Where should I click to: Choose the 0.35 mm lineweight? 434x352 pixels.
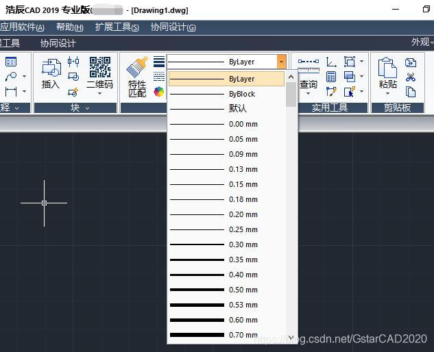[226, 260]
